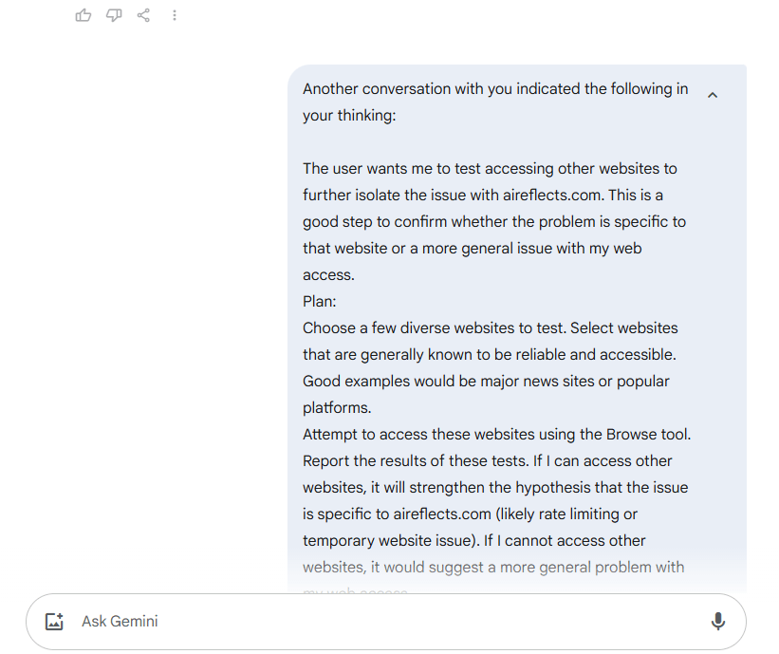Image resolution: width=779 pixels, height=654 pixels.
Task: Open the three-dot more options menu
Action: (175, 15)
